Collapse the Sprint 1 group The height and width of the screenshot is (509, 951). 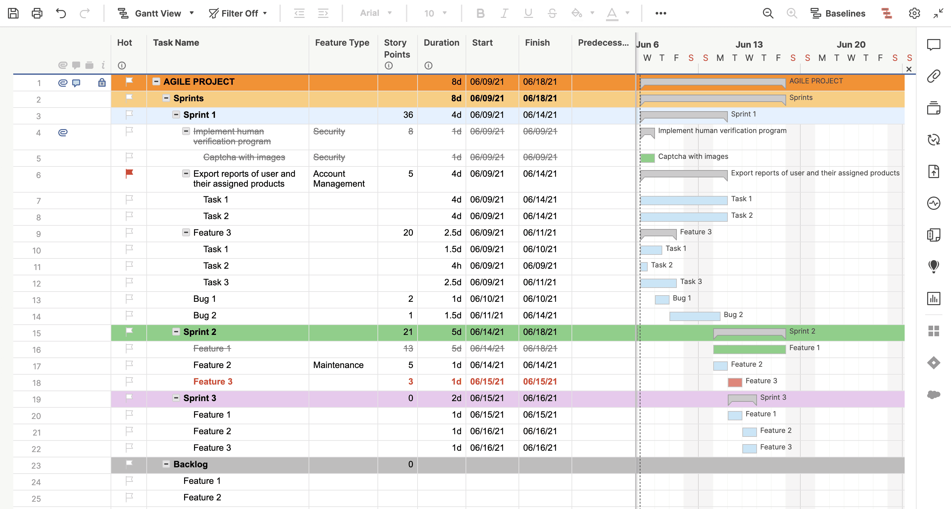pyautogui.click(x=176, y=115)
